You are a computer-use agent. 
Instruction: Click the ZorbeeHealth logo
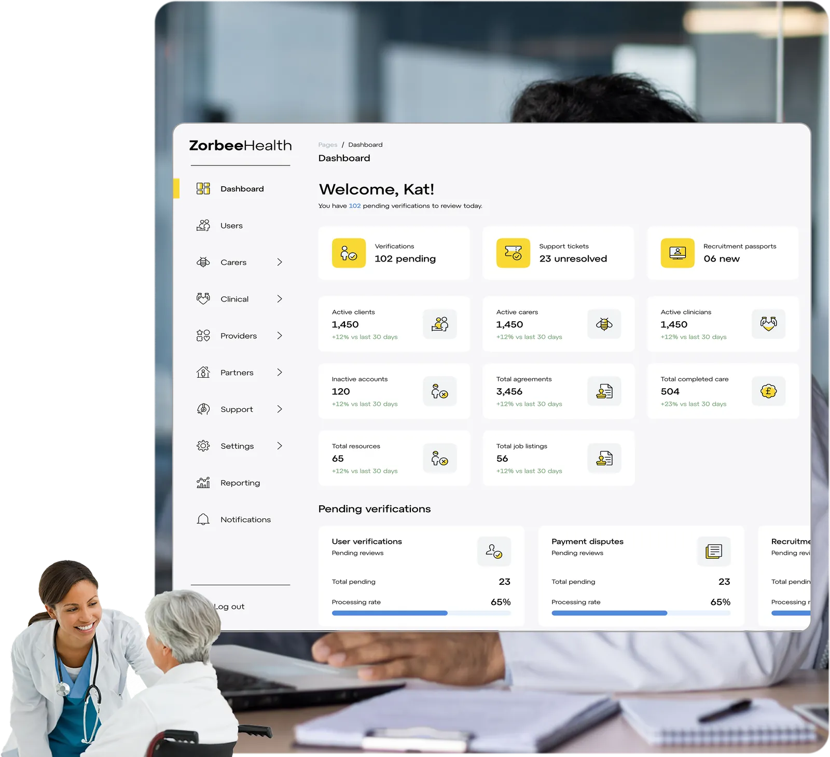[240, 145]
